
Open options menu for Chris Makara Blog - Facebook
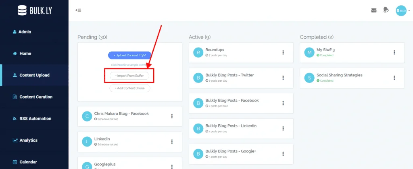[x=172, y=116]
